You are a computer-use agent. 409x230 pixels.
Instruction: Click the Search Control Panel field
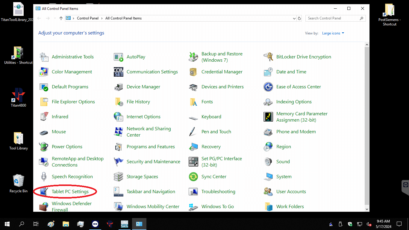coord(332,18)
